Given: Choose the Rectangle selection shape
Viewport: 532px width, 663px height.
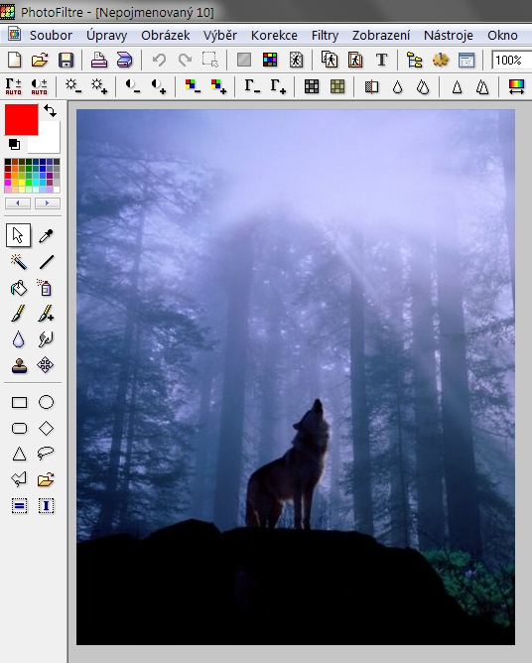Looking at the screenshot, I should 19,402.
